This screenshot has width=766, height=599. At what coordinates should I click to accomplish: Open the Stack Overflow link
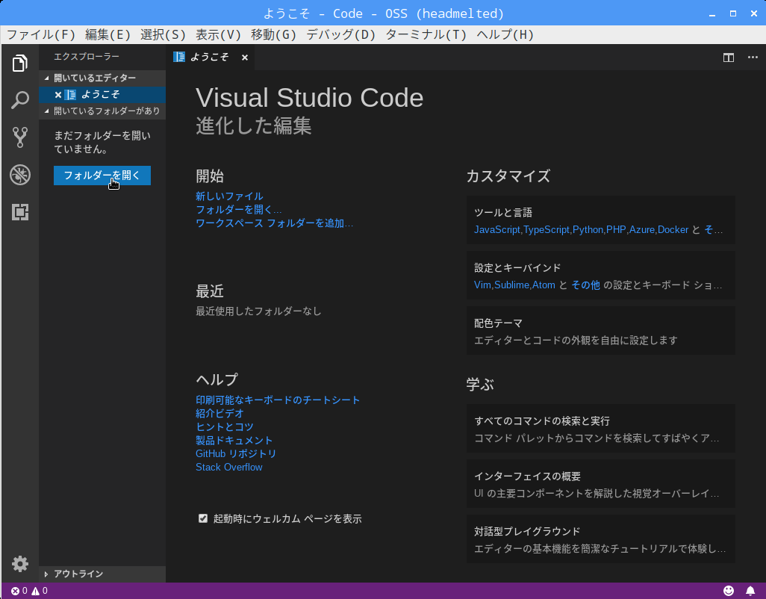point(228,467)
